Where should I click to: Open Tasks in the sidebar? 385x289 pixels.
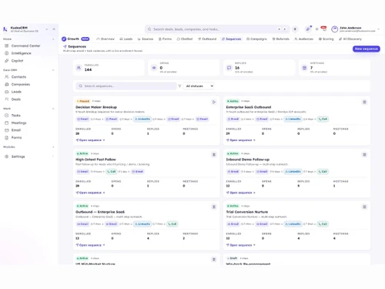(15, 116)
